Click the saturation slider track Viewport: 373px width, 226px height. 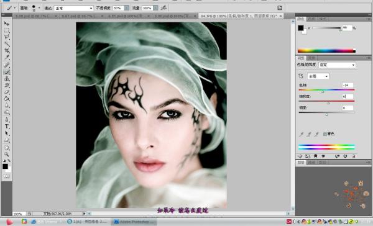(x=326, y=101)
